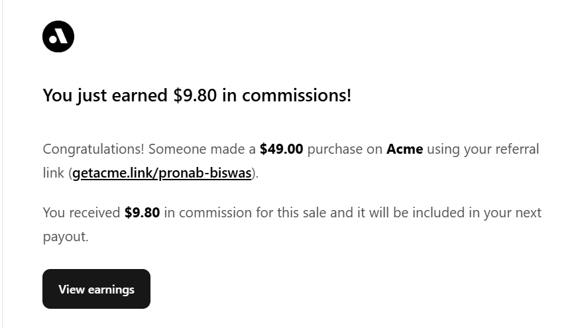Viewport: 588px width, 328px height.
Task: Select the bold $49.00 purchase amount
Action: 281,149
